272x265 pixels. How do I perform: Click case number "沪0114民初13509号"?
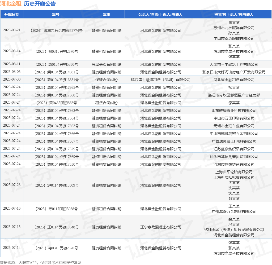point(63,185)
